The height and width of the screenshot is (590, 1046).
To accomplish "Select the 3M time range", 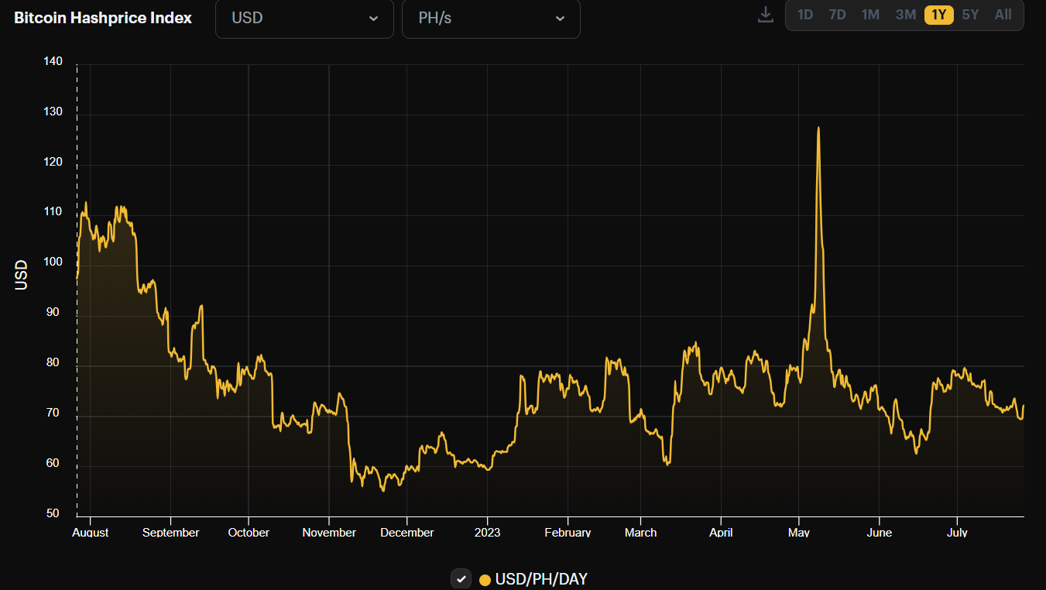I will [905, 15].
